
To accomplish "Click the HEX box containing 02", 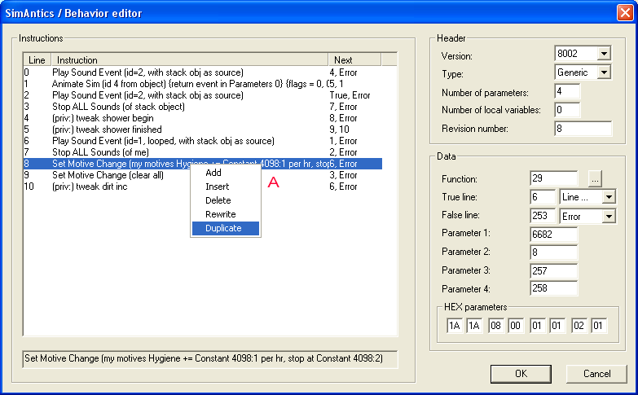I will click(579, 326).
